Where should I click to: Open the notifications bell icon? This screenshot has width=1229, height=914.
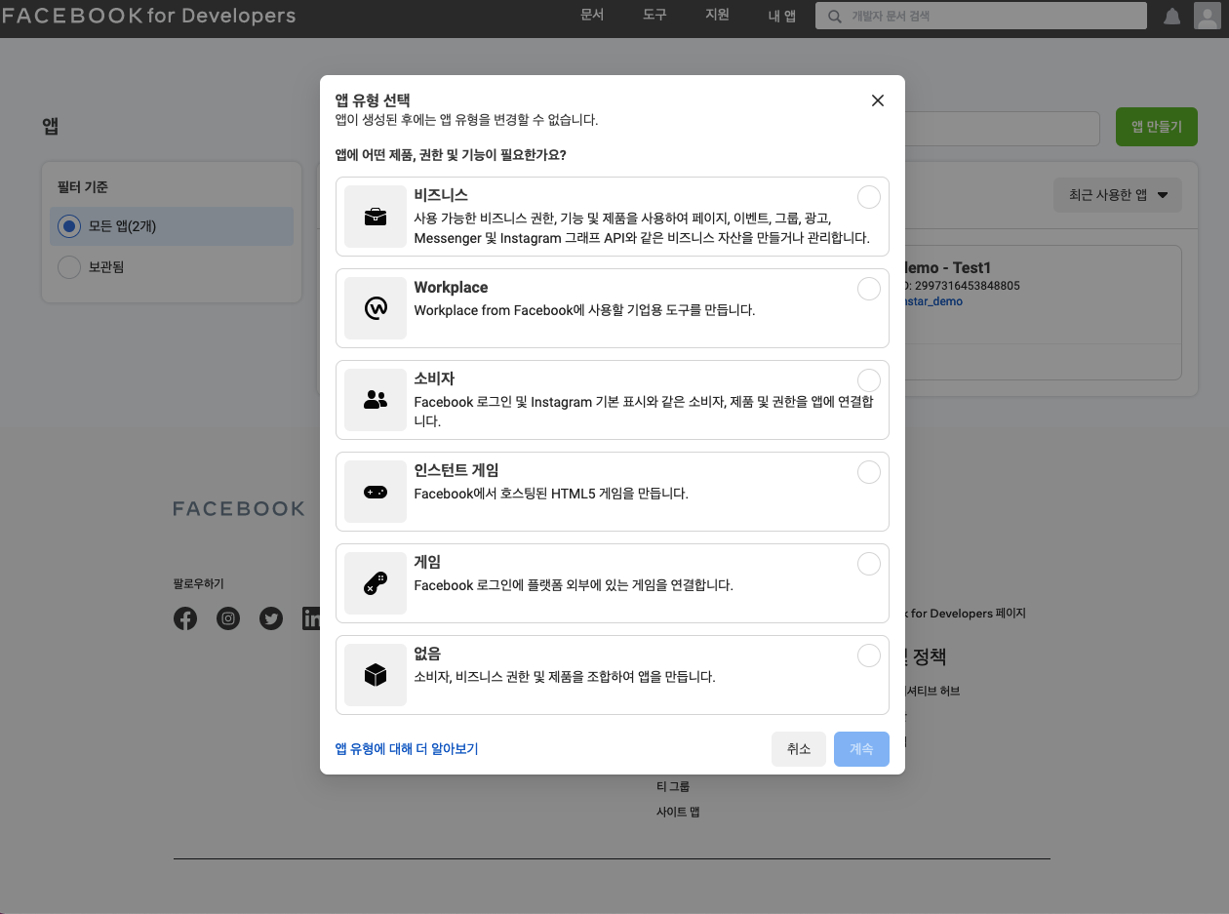click(1172, 17)
